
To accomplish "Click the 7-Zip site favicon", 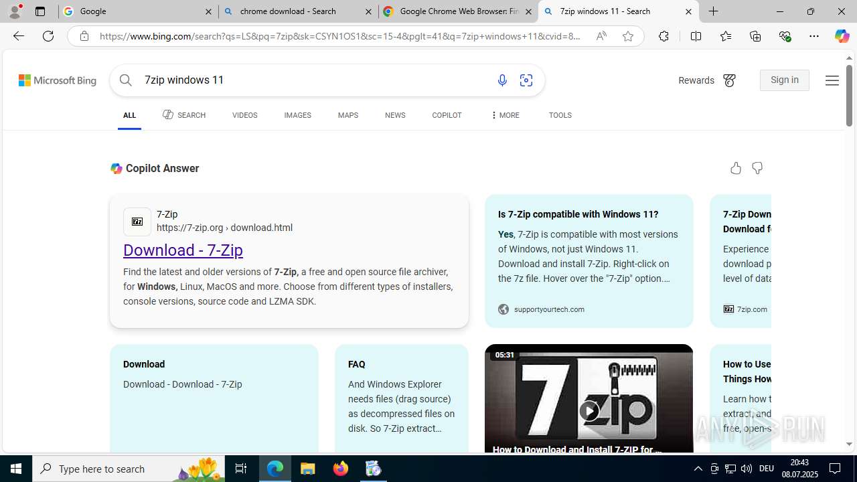I will pos(137,222).
